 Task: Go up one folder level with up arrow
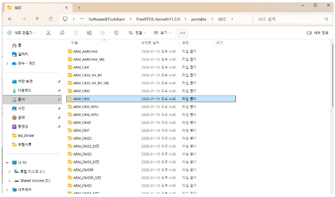tap(37, 19)
